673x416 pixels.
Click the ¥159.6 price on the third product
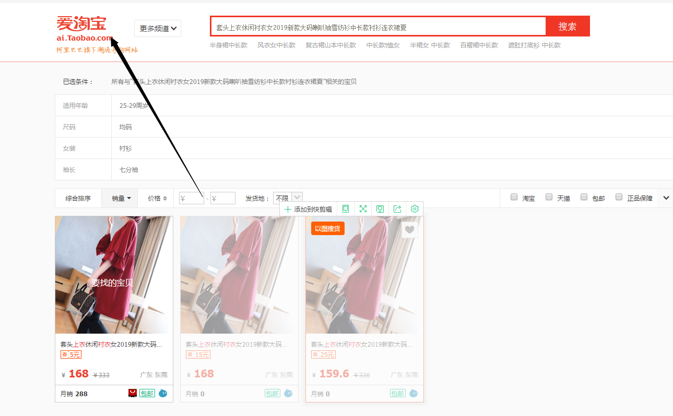click(x=330, y=374)
